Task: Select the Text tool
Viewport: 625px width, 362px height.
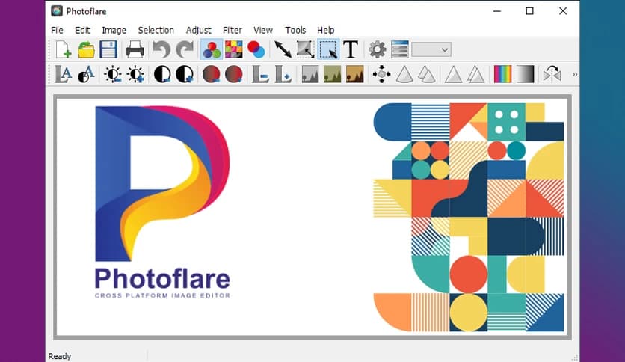Action: coord(351,50)
